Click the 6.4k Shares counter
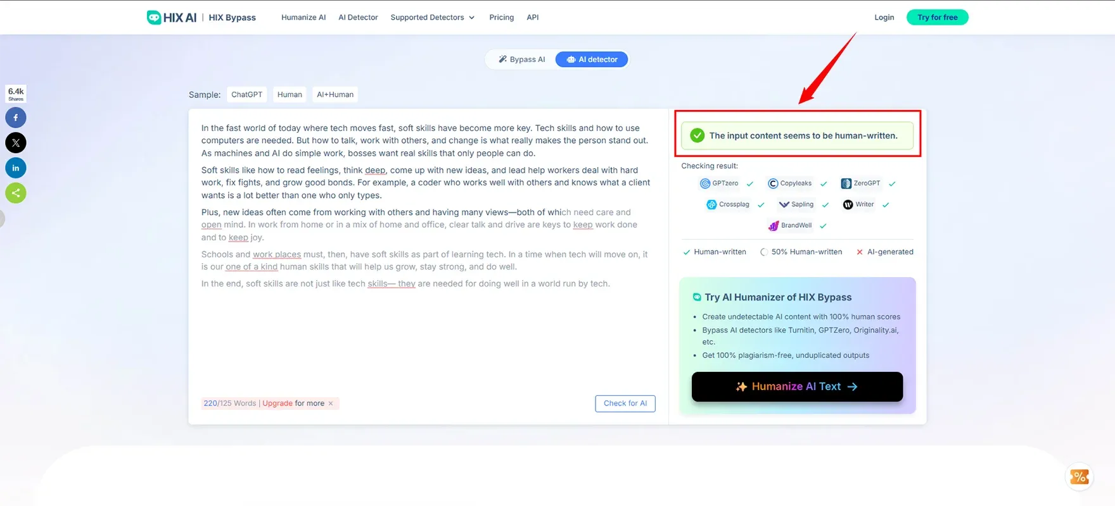 tap(16, 94)
